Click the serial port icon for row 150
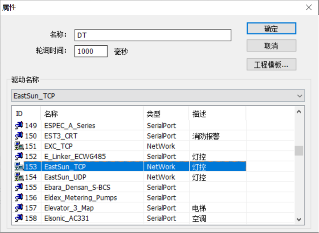This screenshot has width=319, height=233. pyautogui.click(x=19, y=136)
